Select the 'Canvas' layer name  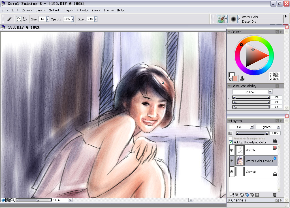coord(251,171)
